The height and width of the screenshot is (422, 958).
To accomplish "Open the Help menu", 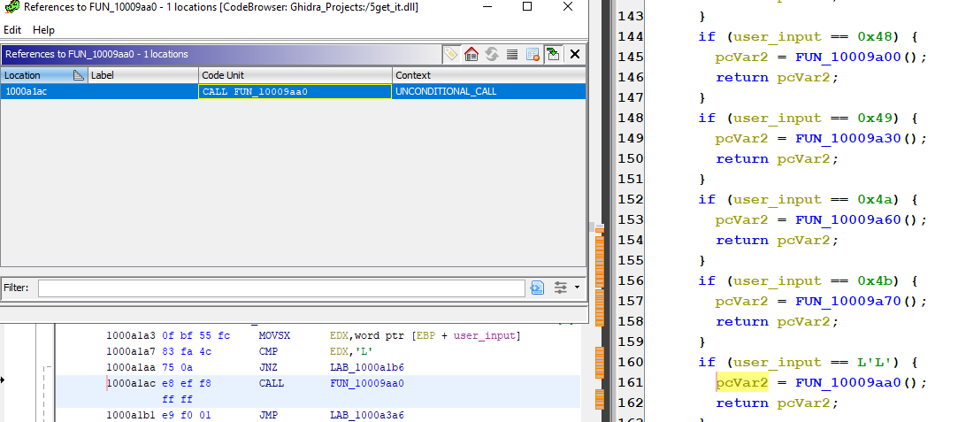I will click(43, 30).
